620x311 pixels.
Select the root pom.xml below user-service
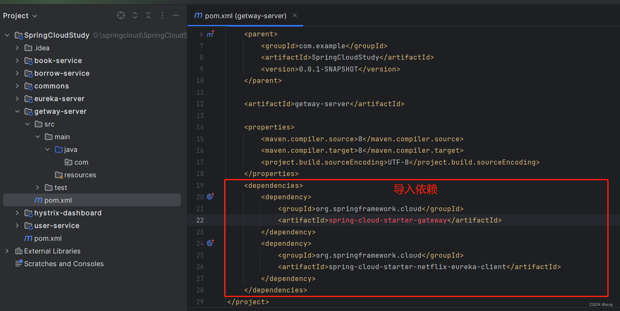[48, 238]
